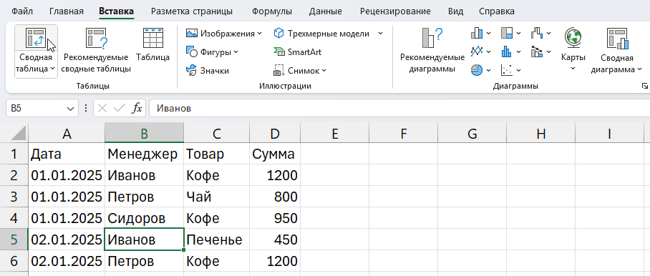Expand the Сводная диаграмма dropdown arrow

coord(640,69)
